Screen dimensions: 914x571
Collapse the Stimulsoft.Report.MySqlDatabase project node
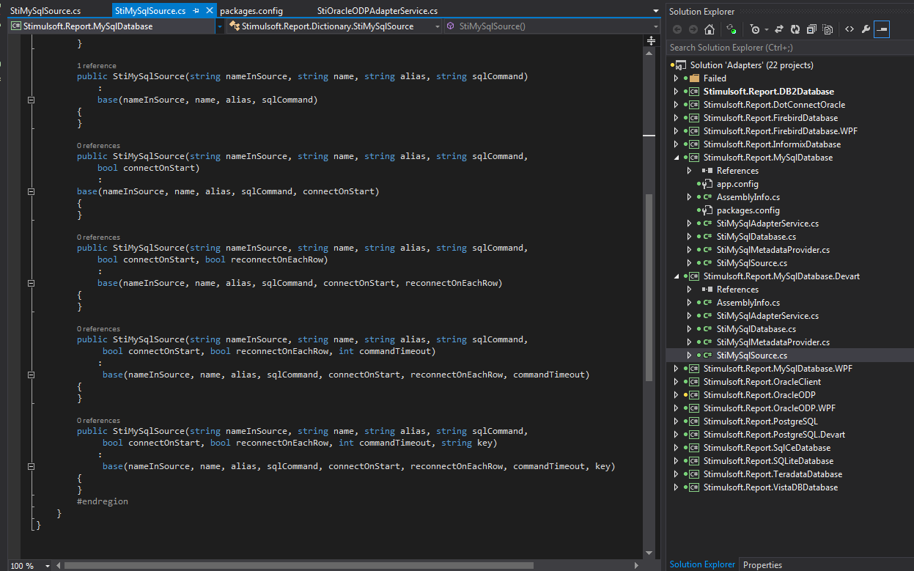pos(676,158)
